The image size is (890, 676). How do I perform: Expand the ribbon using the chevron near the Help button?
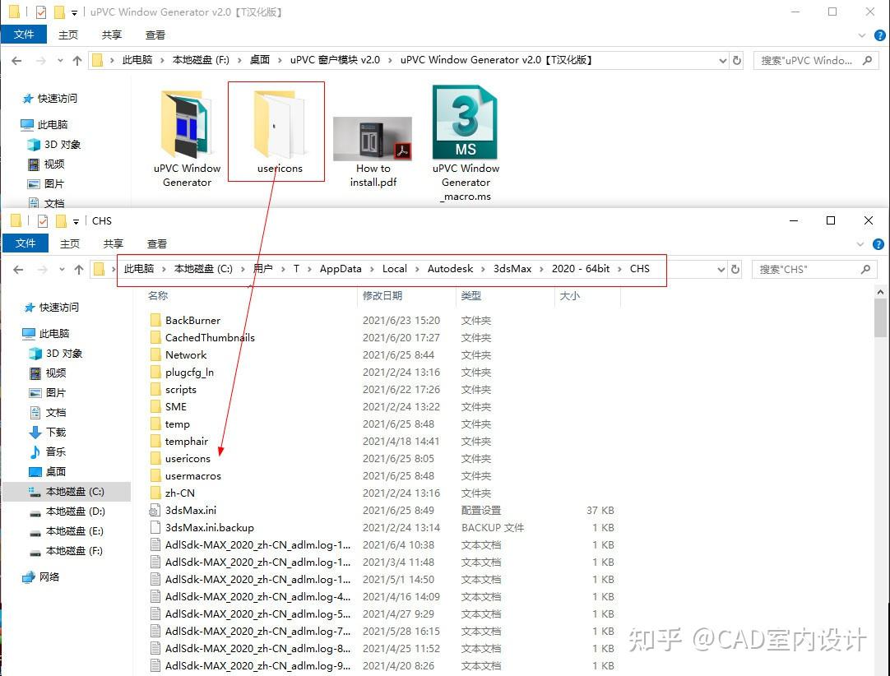coord(860,243)
